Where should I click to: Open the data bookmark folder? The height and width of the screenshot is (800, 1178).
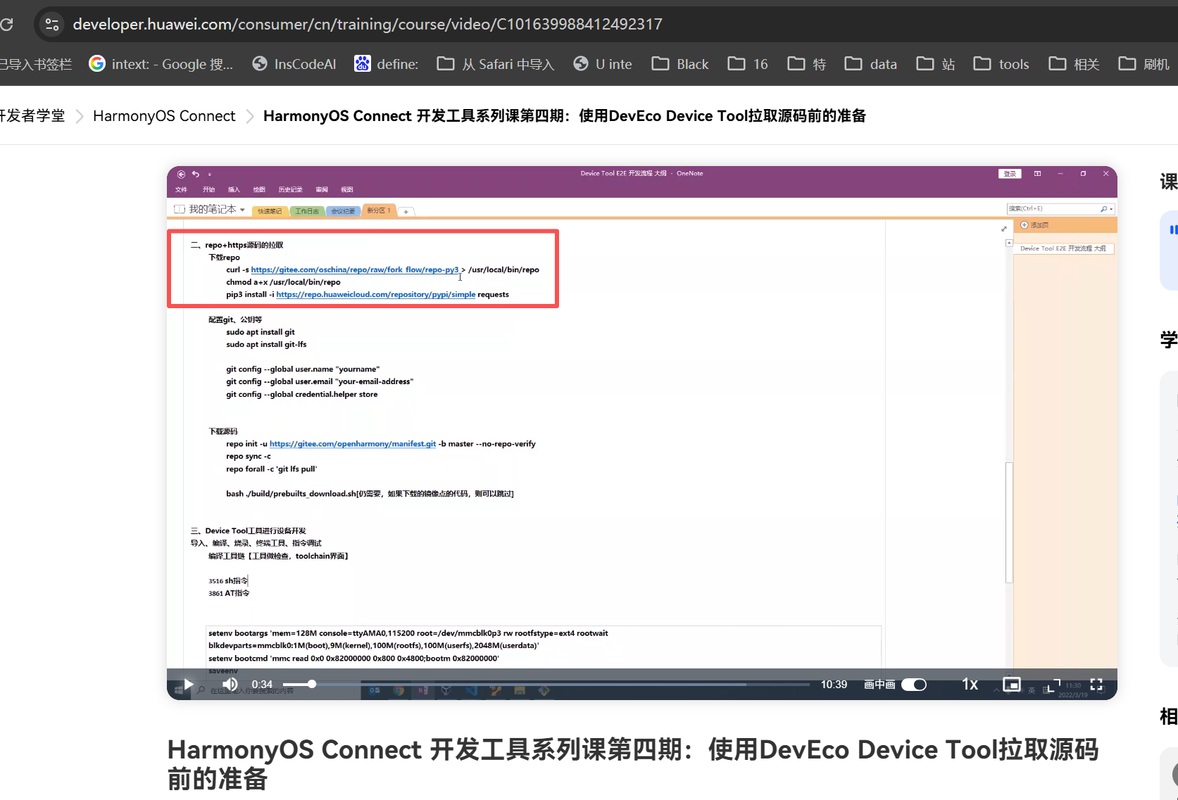point(871,64)
